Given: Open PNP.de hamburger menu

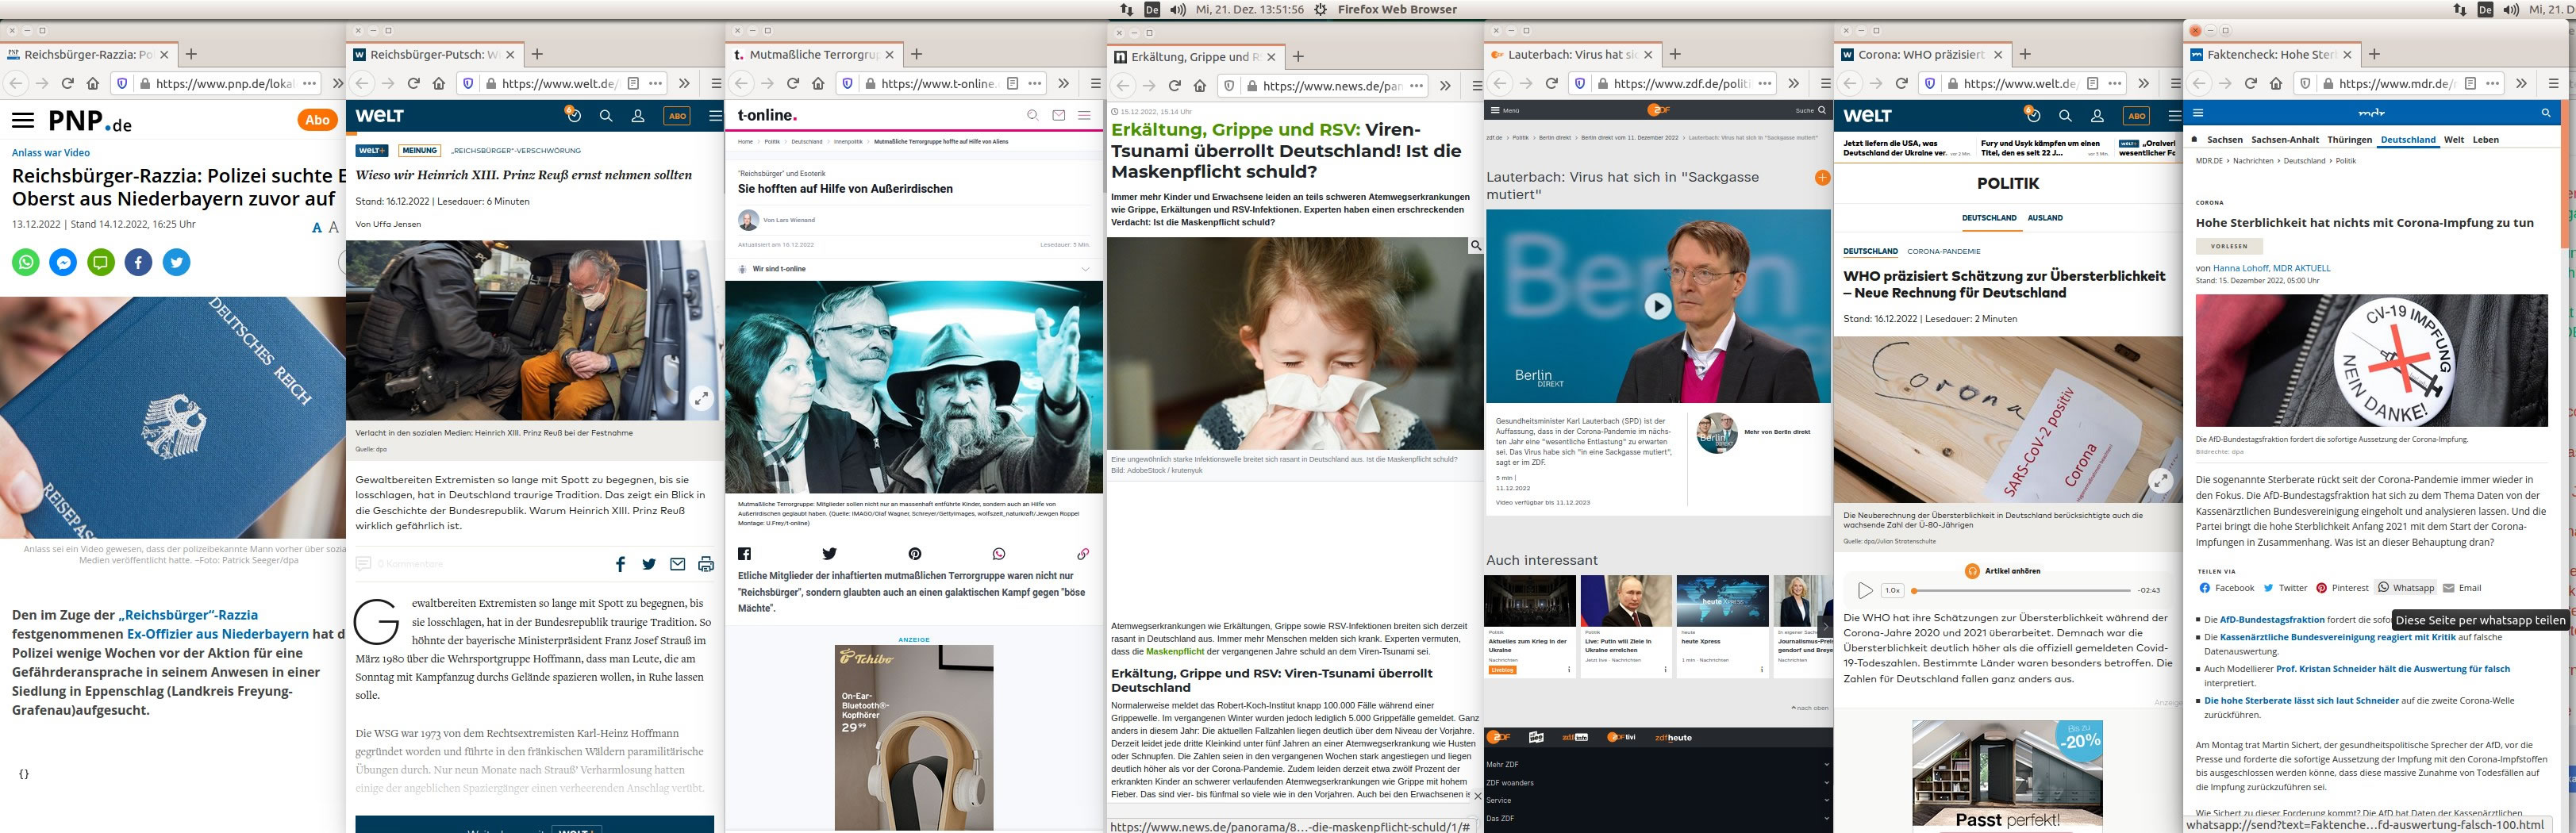Looking at the screenshot, I should [x=23, y=121].
